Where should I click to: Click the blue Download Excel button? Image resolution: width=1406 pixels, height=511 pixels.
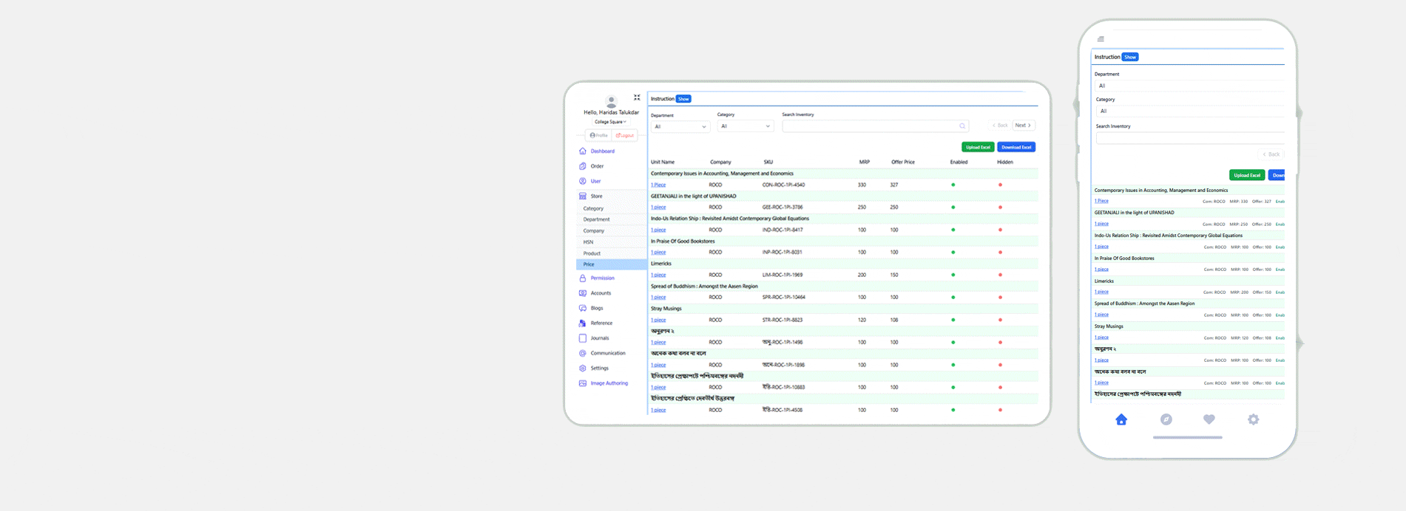pos(1016,147)
